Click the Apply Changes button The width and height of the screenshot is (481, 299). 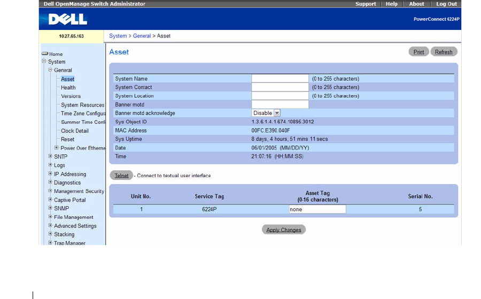click(284, 230)
